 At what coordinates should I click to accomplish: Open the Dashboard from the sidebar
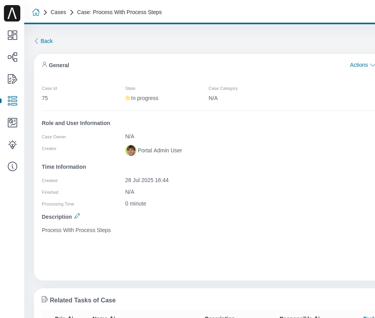(12, 35)
